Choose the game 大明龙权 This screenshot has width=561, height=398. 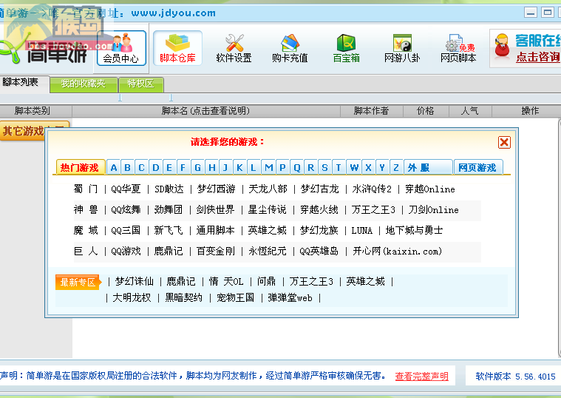point(132,297)
